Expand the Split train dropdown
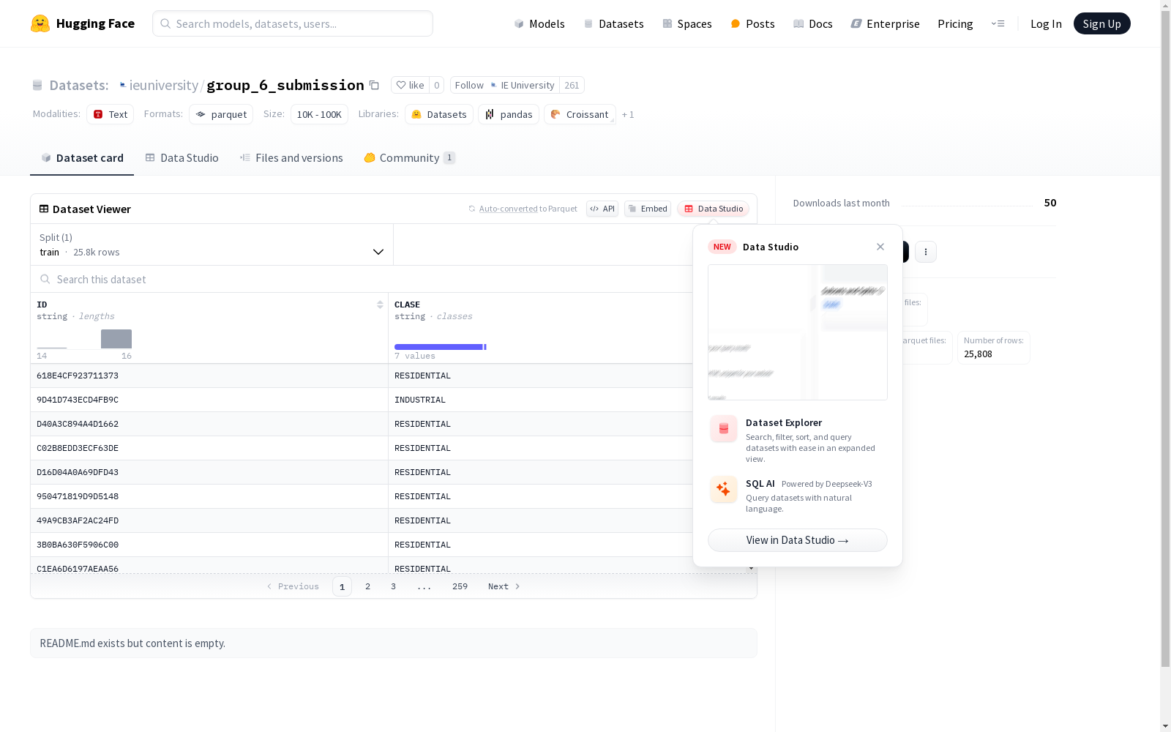This screenshot has height=732, width=1171. coord(212,244)
